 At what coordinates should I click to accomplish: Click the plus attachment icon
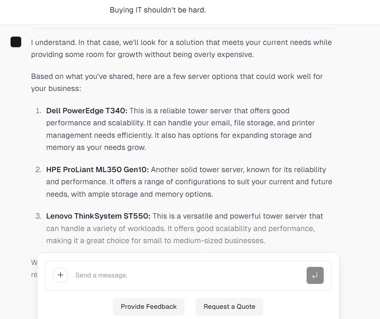pyautogui.click(x=60, y=275)
